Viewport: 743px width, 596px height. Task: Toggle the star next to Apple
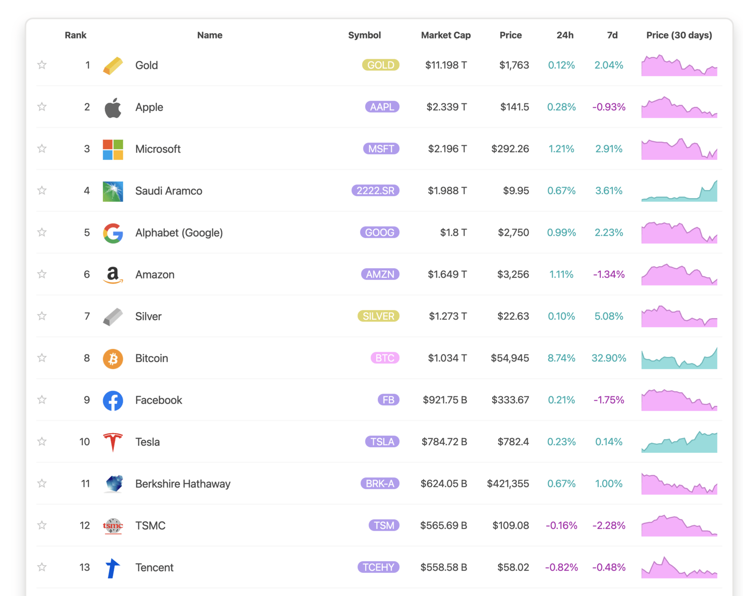(x=42, y=107)
